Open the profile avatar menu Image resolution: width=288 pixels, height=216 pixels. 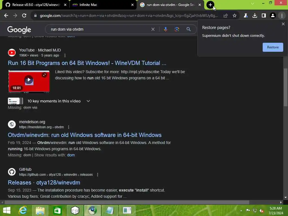[x=273, y=16]
